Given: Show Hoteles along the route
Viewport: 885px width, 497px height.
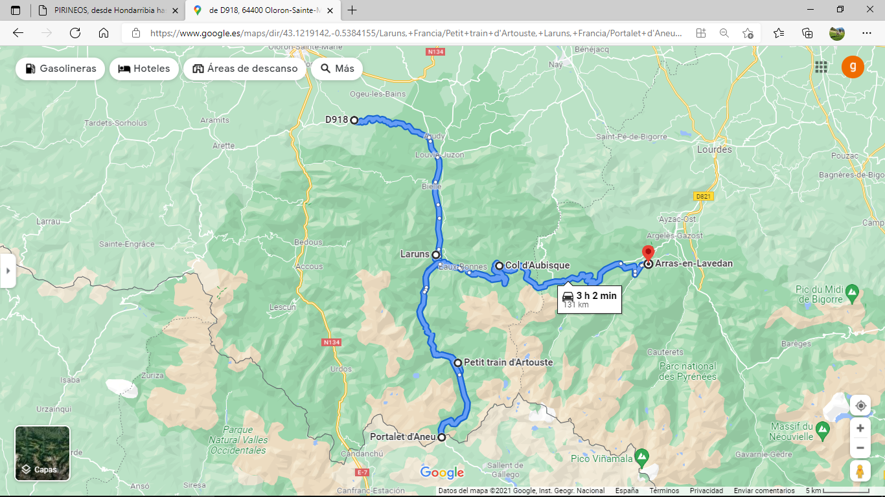Looking at the screenshot, I should coord(144,69).
